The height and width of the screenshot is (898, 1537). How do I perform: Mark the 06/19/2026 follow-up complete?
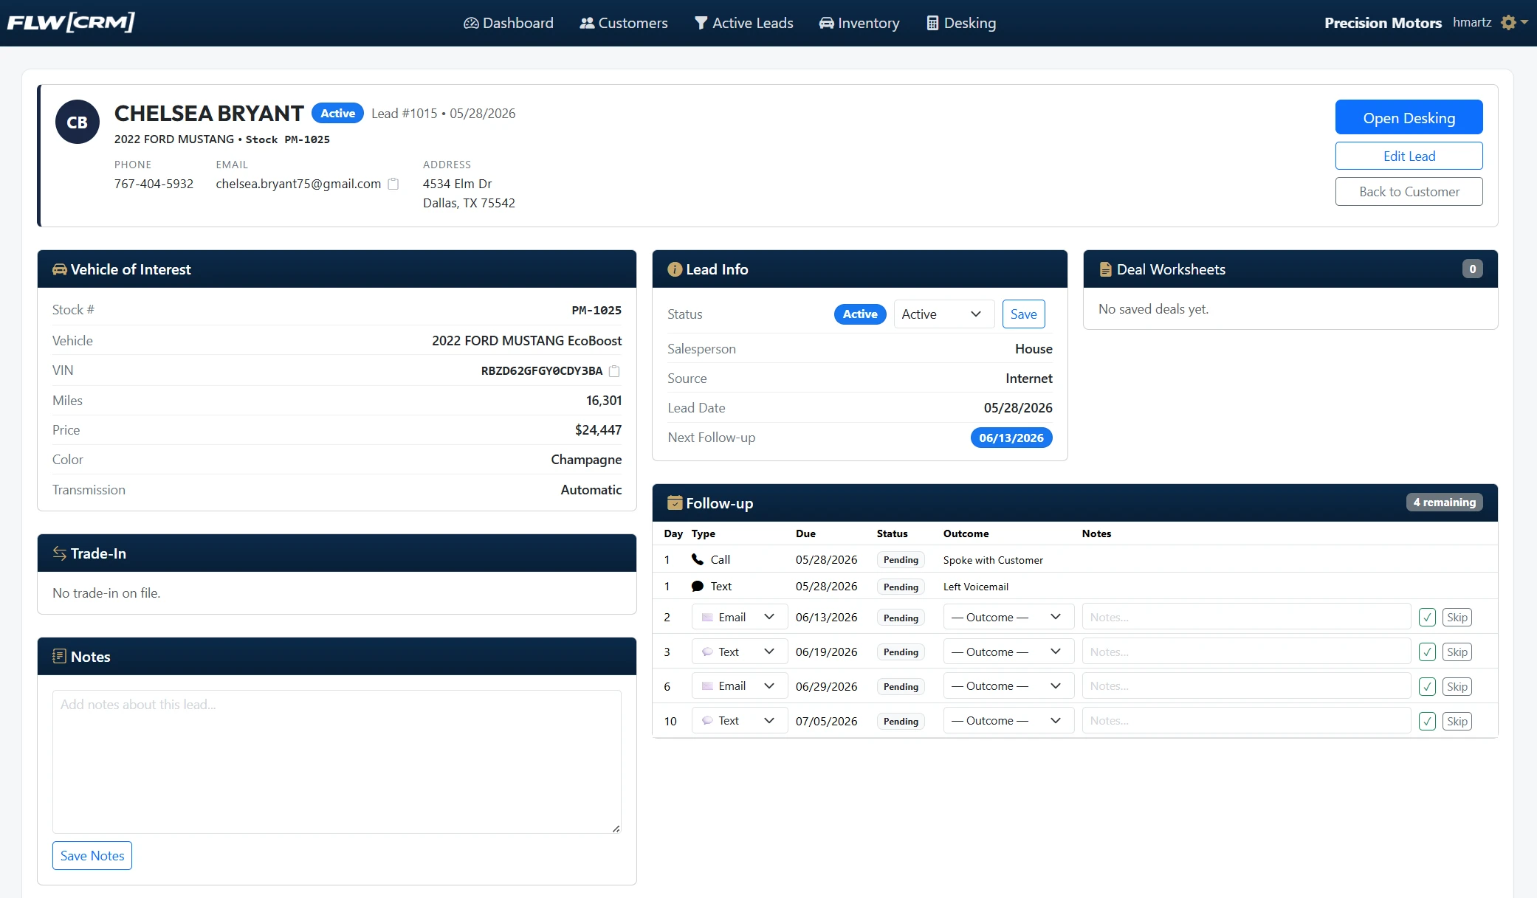click(1428, 652)
